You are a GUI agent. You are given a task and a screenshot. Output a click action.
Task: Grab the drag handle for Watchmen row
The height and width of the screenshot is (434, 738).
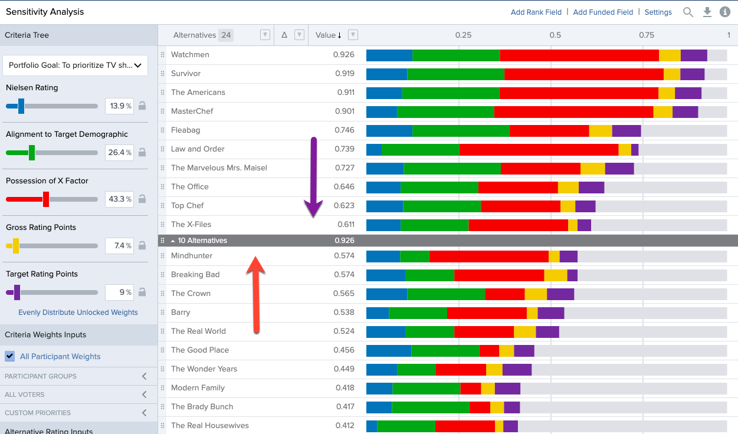[x=162, y=55]
